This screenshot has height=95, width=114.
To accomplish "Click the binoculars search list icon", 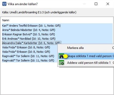I will [62, 56].
